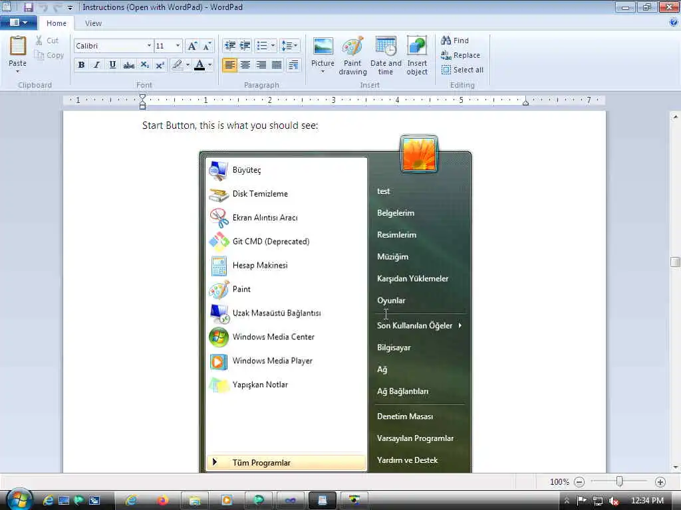This screenshot has width=681, height=510.
Task: Toggle superscript formatting
Action: point(160,64)
